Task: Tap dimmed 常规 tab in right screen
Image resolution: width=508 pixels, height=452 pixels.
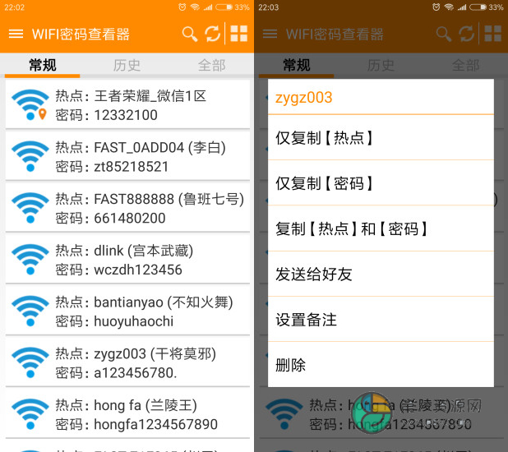Action: pos(297,65)
